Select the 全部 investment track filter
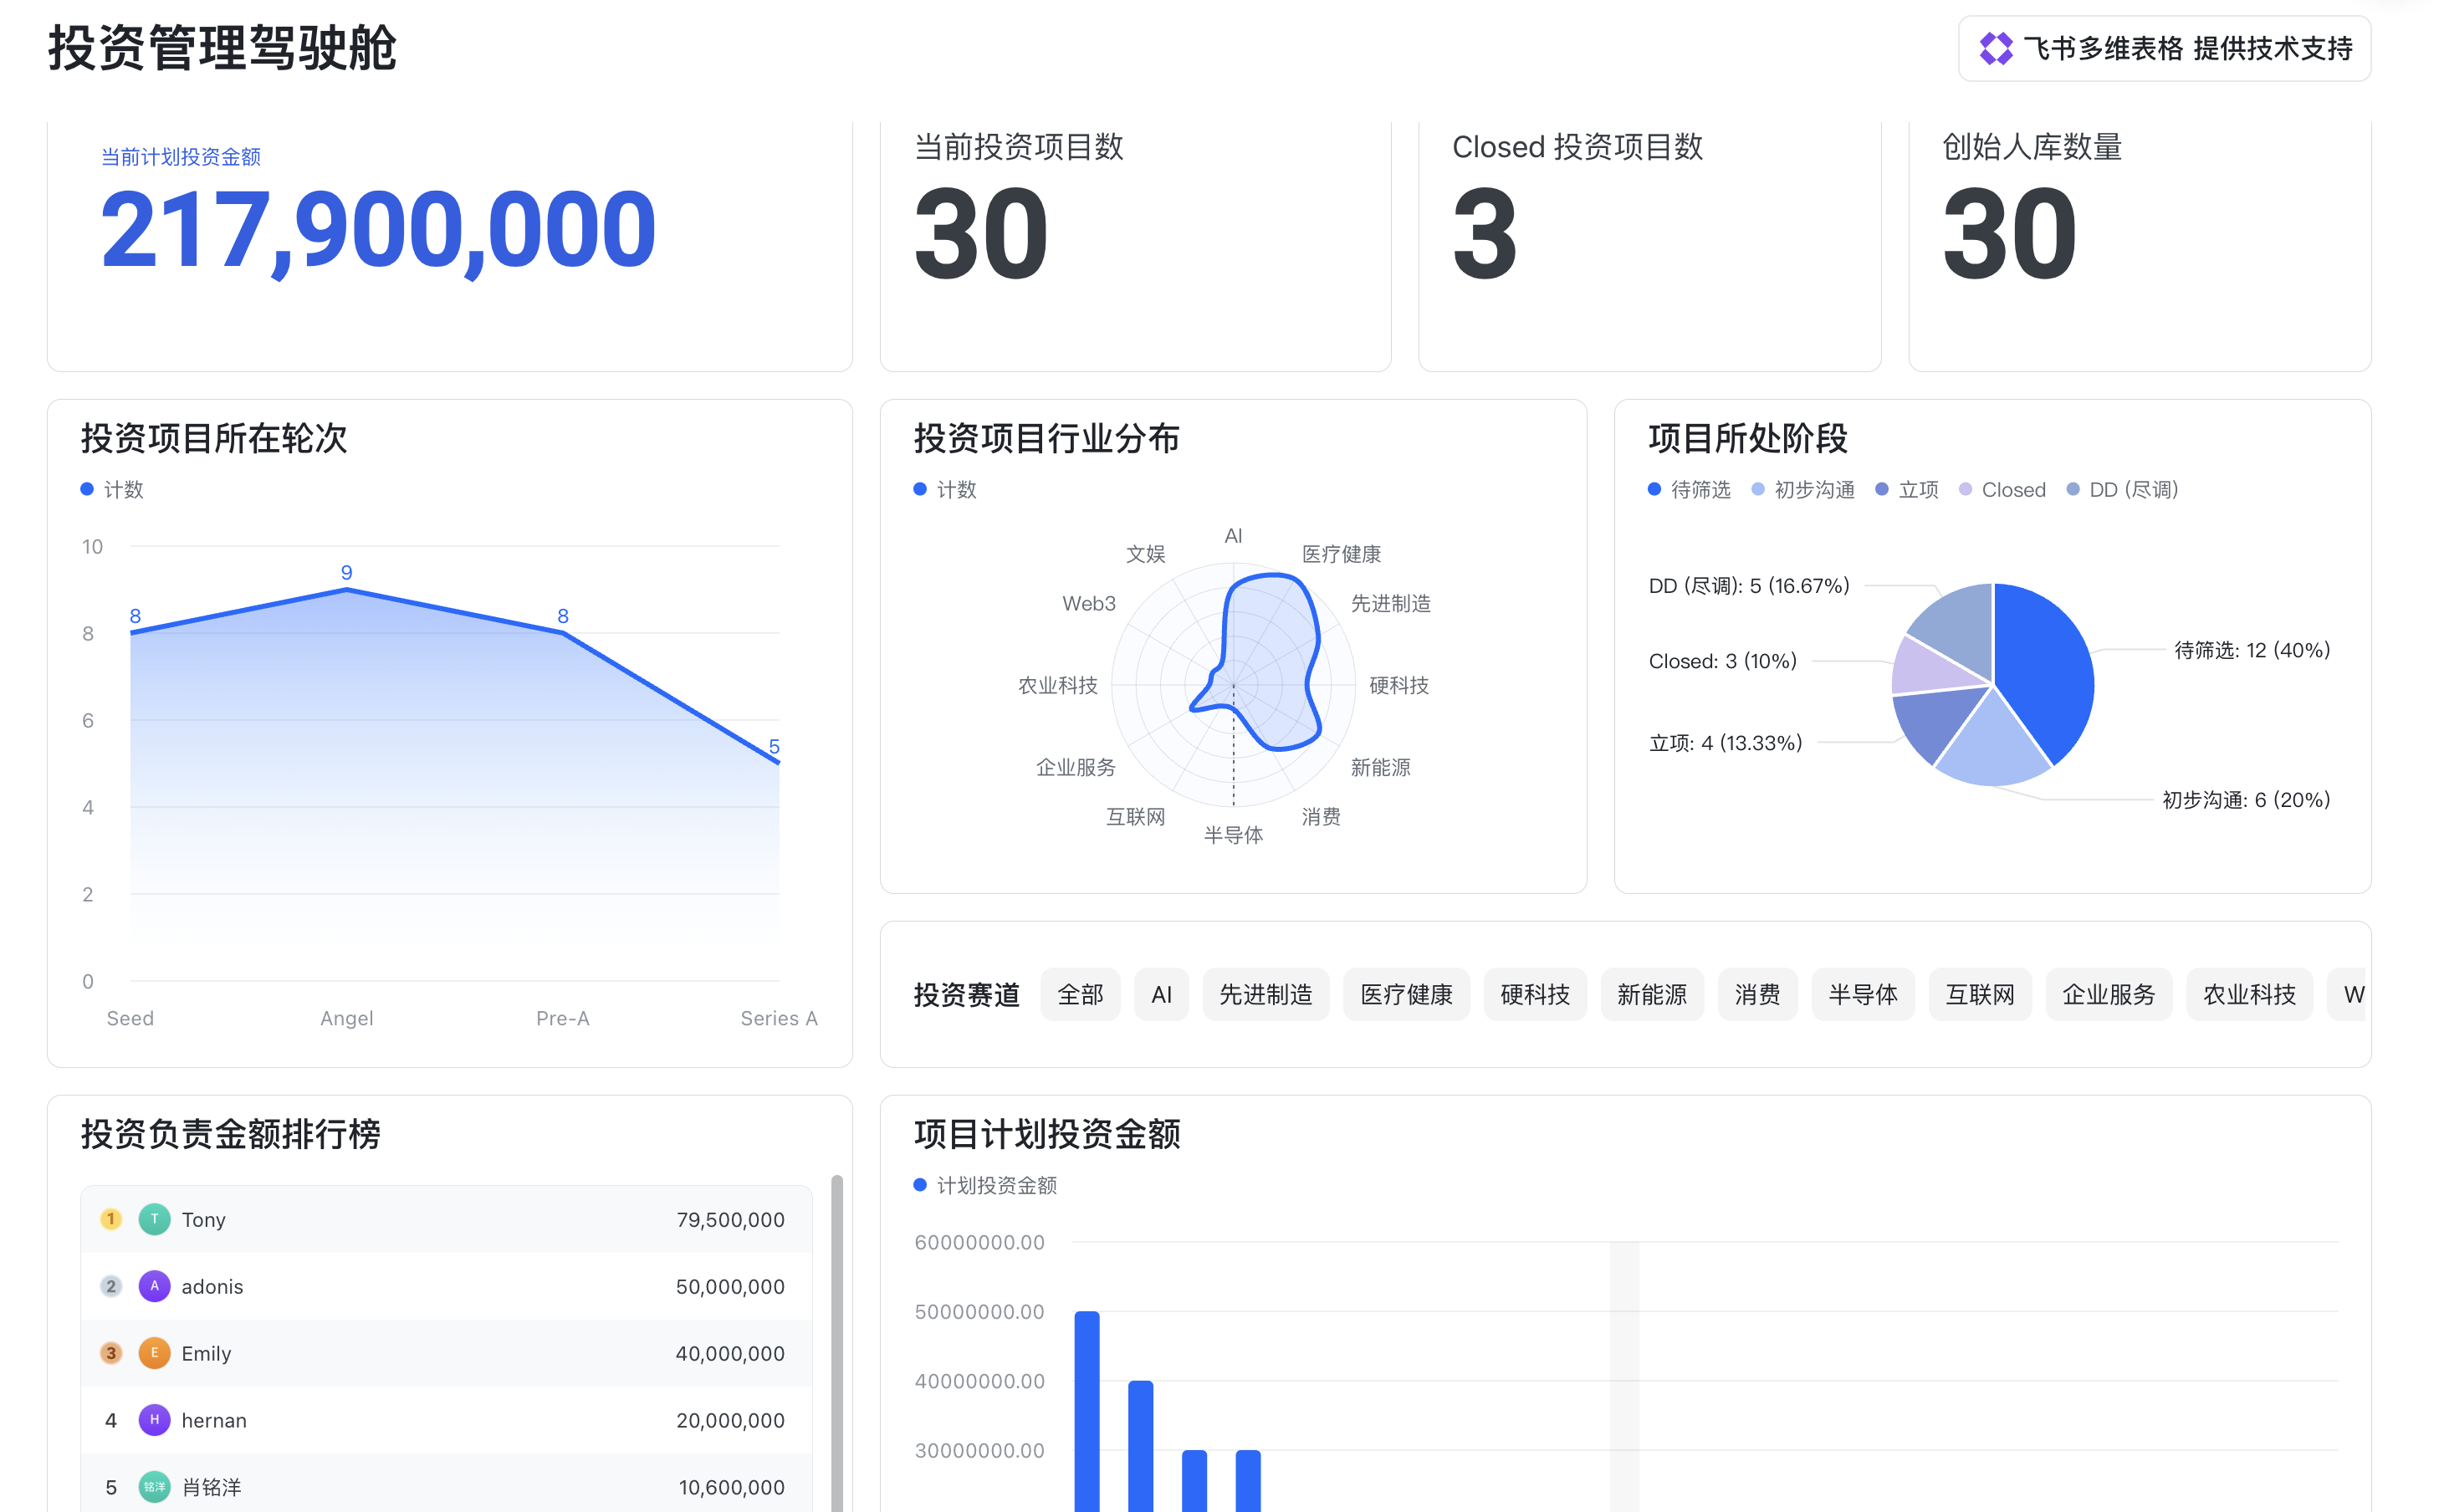Screen dimensions: 2439x1512 (x=1079, y=995)
